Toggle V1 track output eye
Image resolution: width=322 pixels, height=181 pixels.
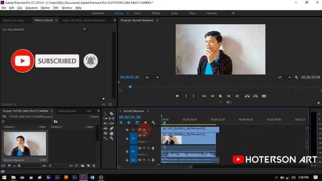point(144,135)
